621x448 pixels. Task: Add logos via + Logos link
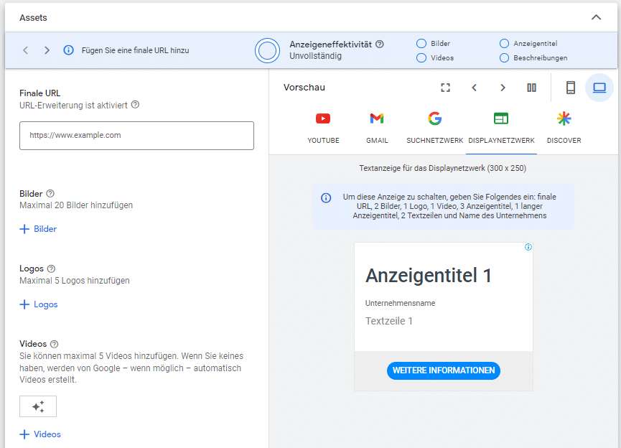39,304
